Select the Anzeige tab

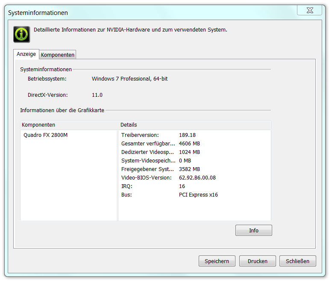(26, 54)
